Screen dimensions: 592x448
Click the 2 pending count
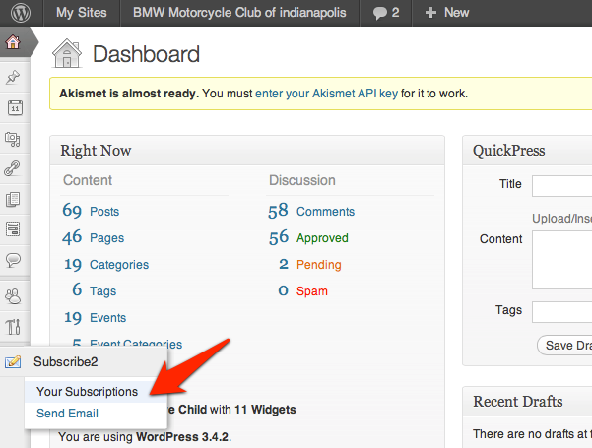point(284,264)
